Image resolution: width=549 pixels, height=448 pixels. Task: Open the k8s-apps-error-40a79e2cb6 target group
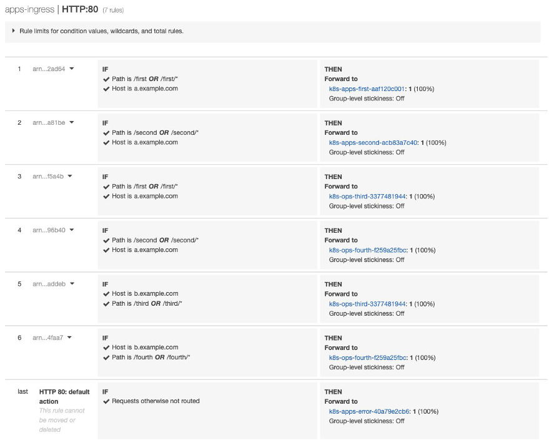[x=369, y=411]
